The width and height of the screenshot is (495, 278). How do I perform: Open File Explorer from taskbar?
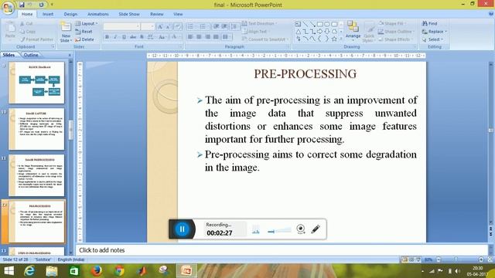[x=52, y=271]
